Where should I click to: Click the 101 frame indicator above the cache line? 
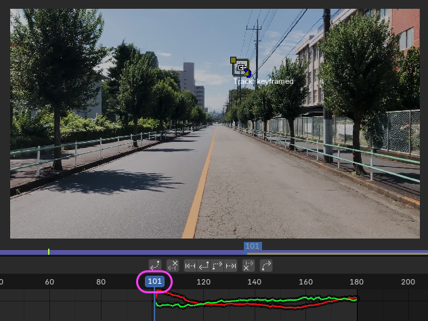pyautogui.click(x=253, y=246)
